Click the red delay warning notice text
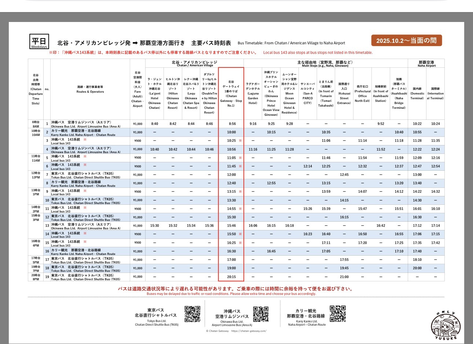This screenshot has height=344, width=473. click(x=236, y=289)
